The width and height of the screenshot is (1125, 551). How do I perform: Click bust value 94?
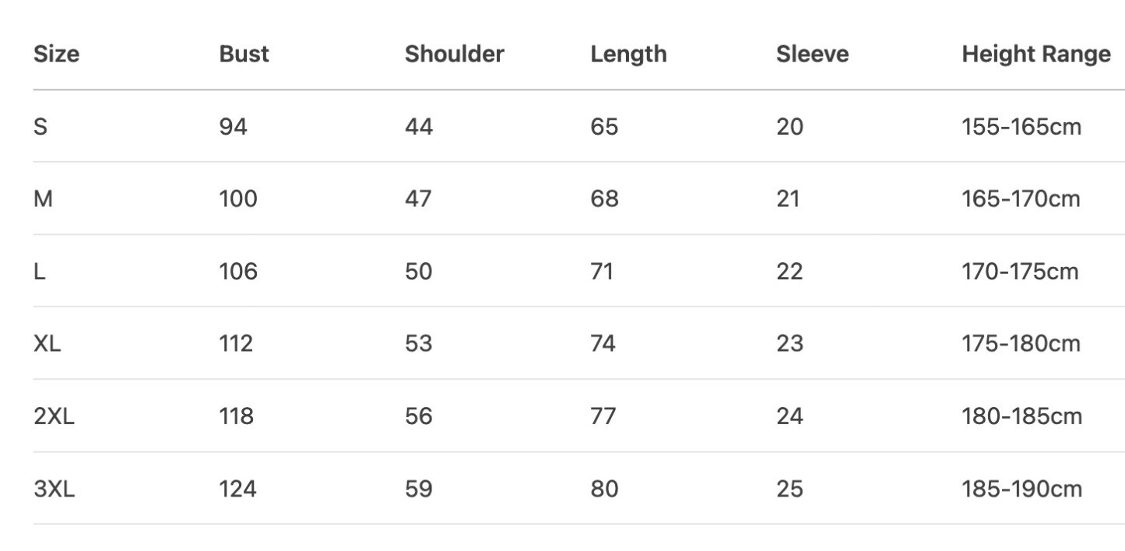[233, 126]
